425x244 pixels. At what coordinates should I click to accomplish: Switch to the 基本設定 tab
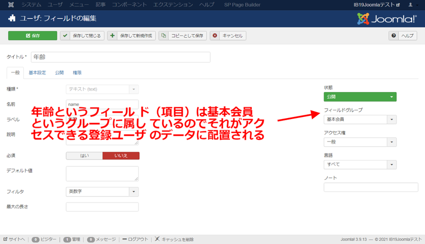tap(37, 73)
